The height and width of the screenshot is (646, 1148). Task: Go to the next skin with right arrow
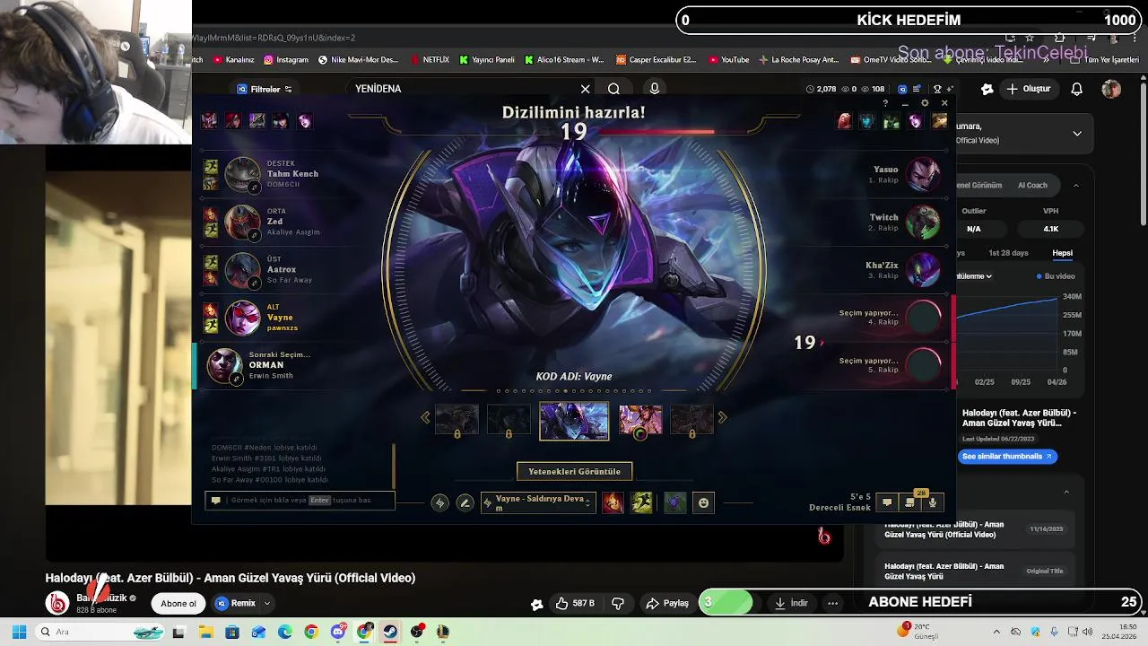722,417
